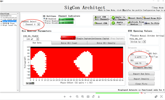Image resolution: width=165 pixels, height=100 pixels.
Task: Select Force Disabled radio option
Action: [x=44, y=23]
